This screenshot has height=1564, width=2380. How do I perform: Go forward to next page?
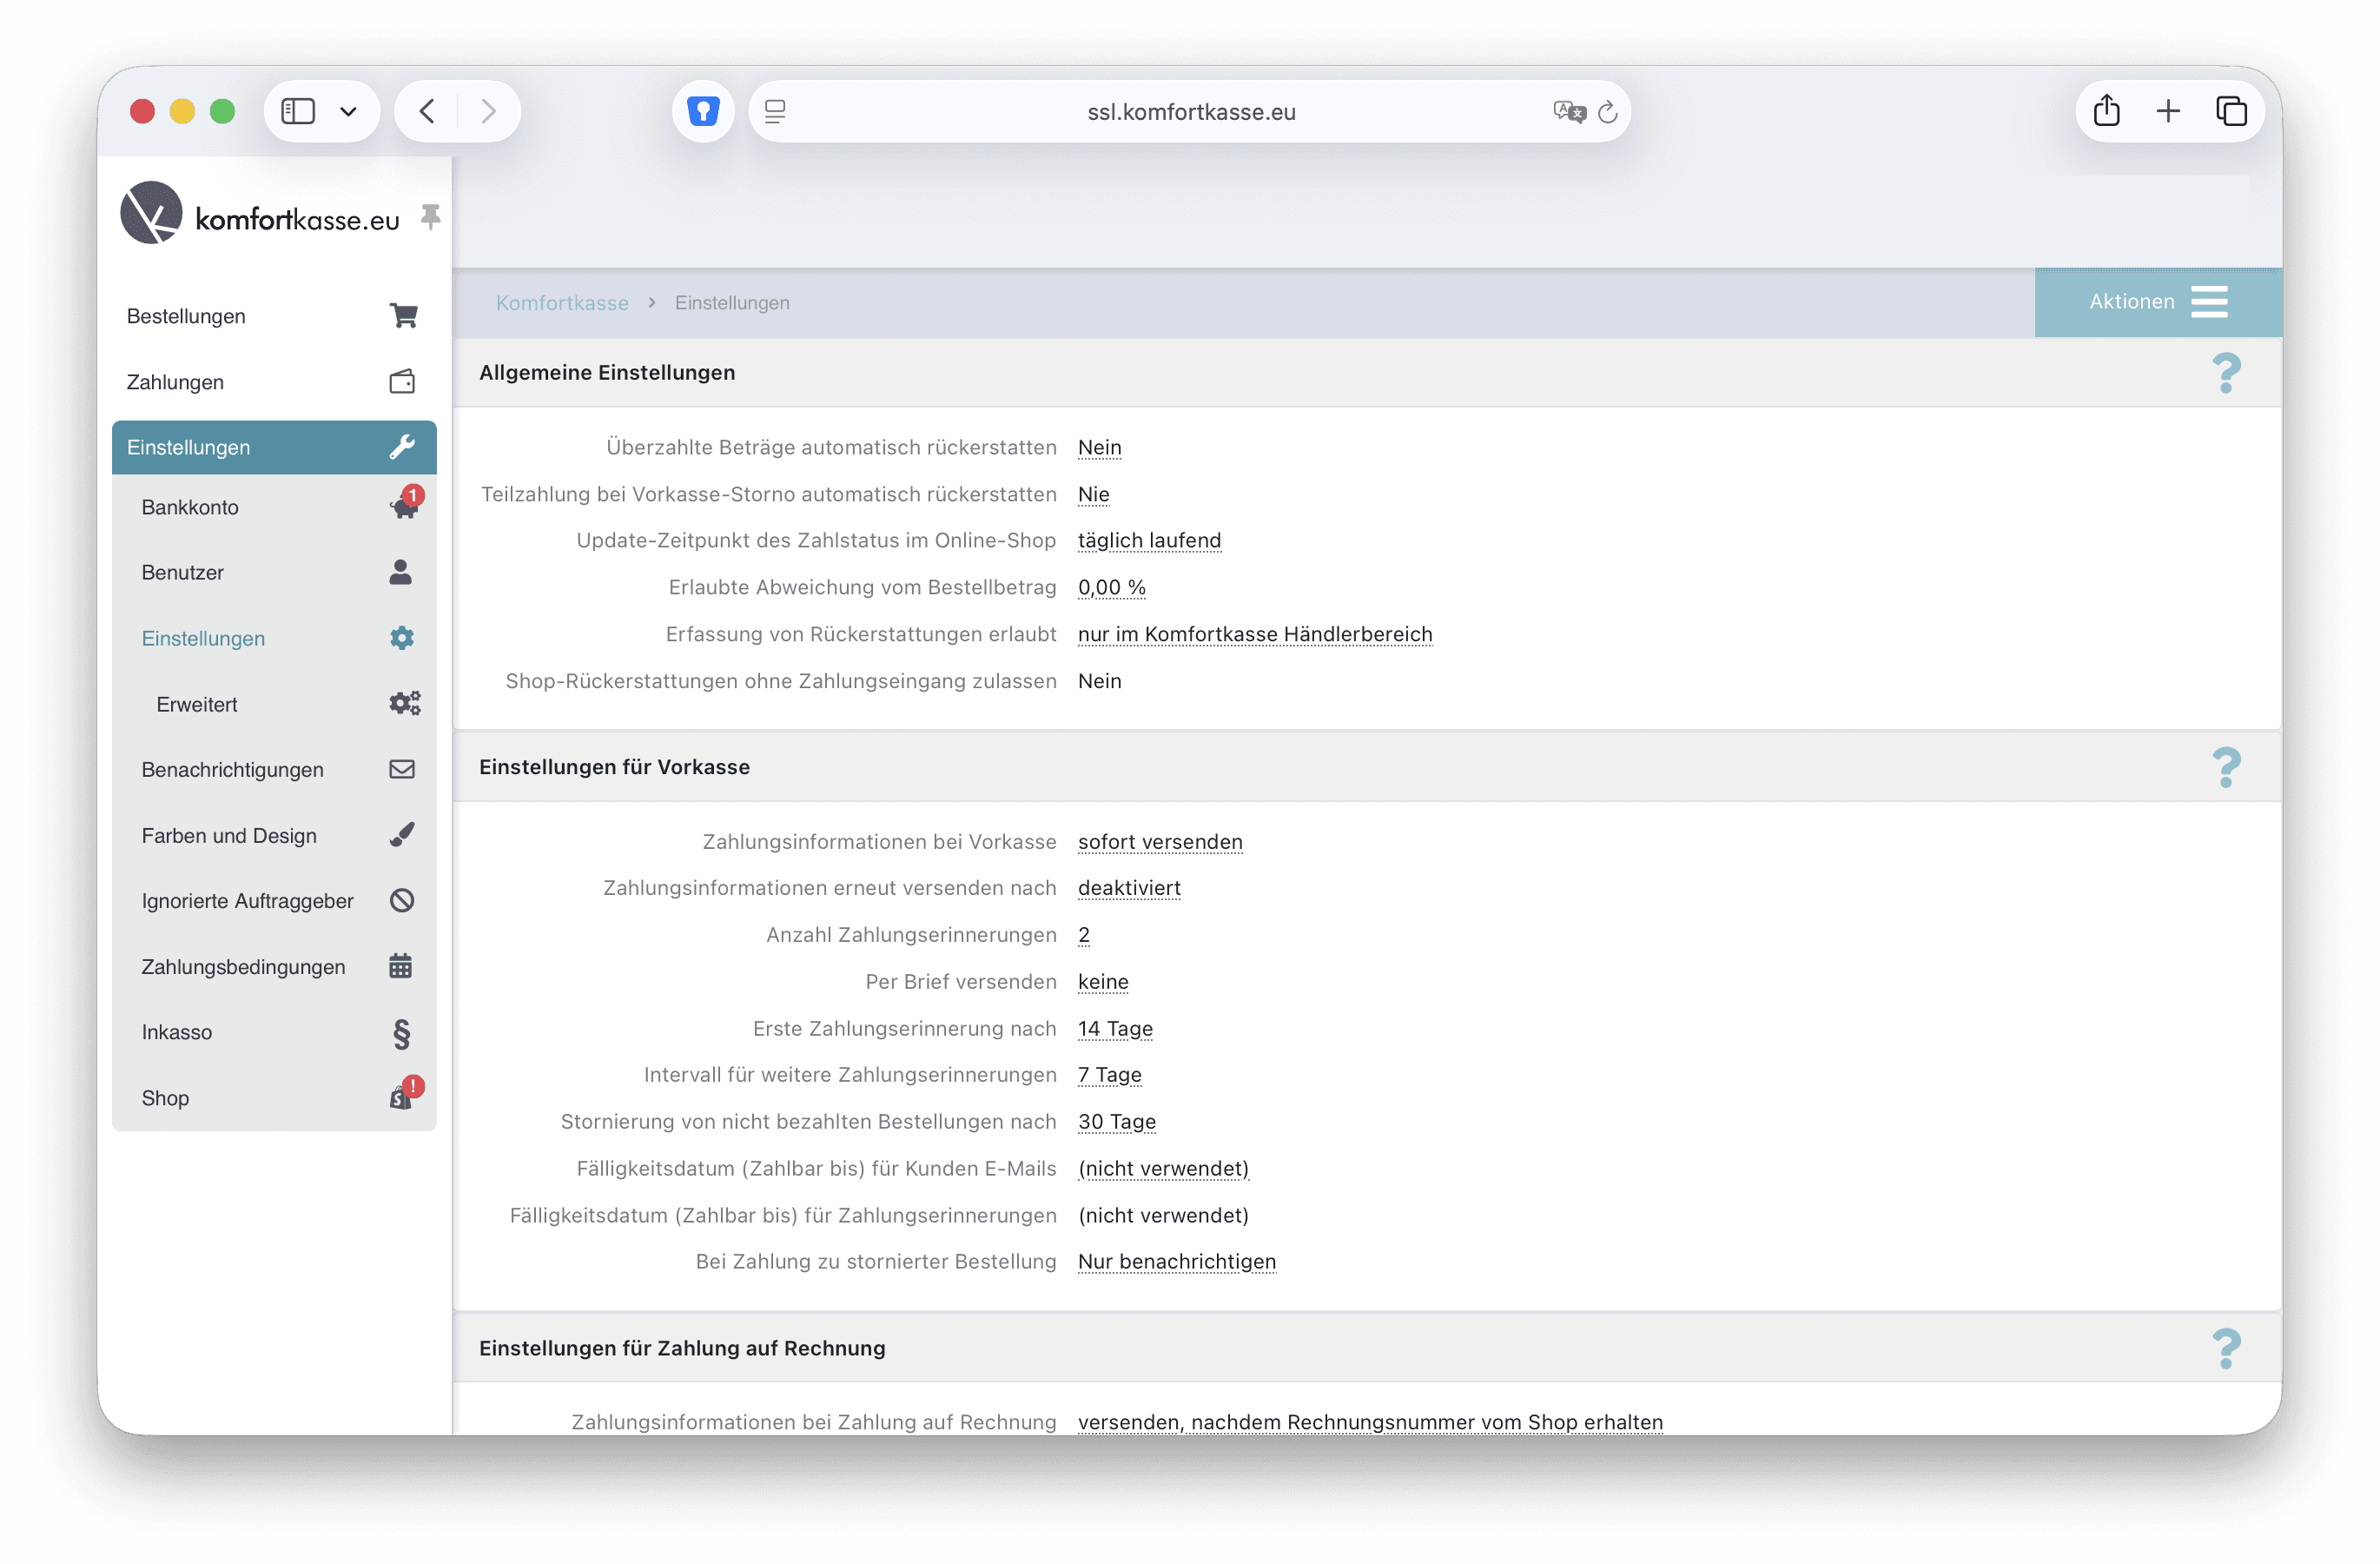tap(488, 111)
